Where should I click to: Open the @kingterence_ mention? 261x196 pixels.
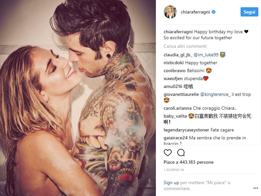[215, 94]
